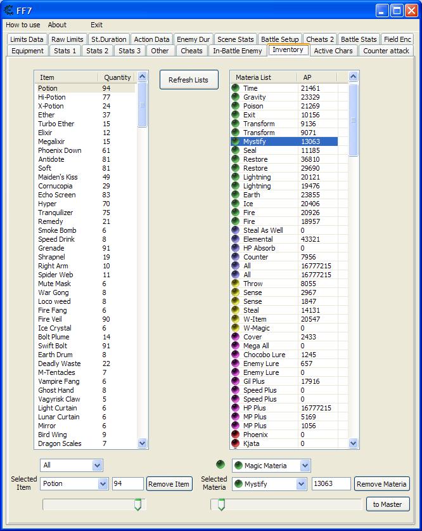Switch to the Battle Setup tab
This screenshot has height=531, width=422.
[x=279, y=39]
